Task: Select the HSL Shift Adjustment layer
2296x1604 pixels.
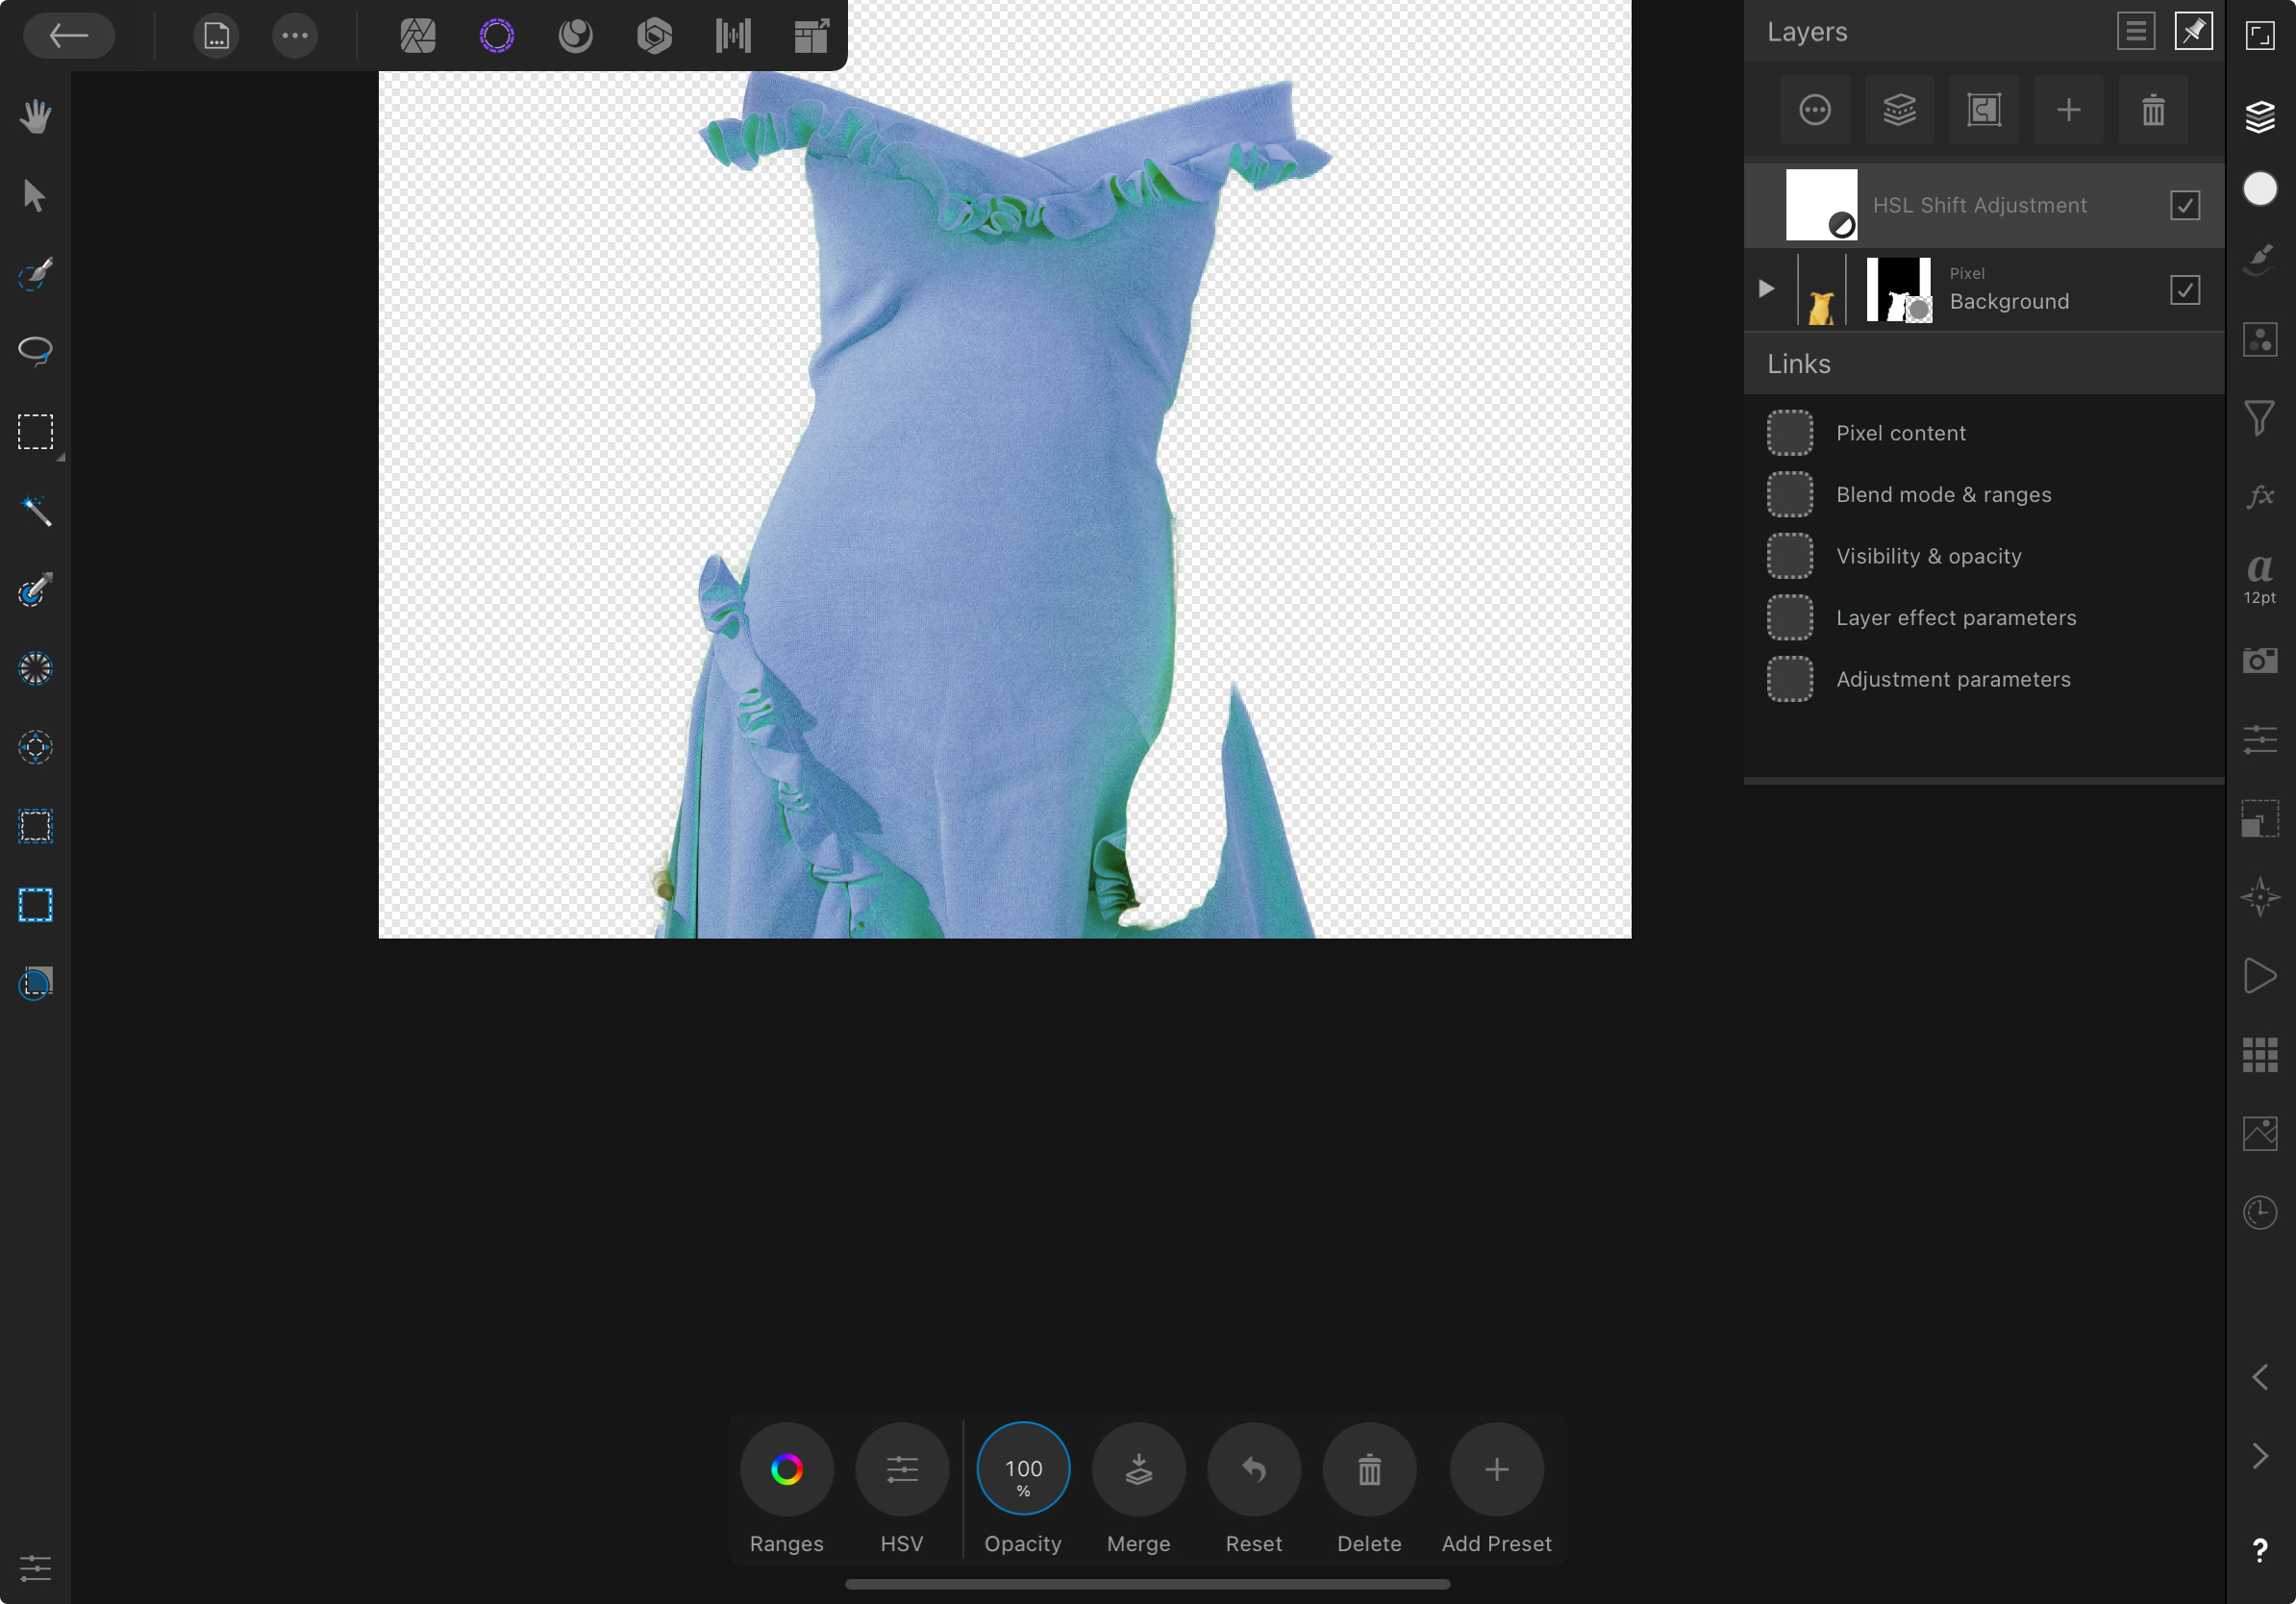Action: tap(1983, 205)
